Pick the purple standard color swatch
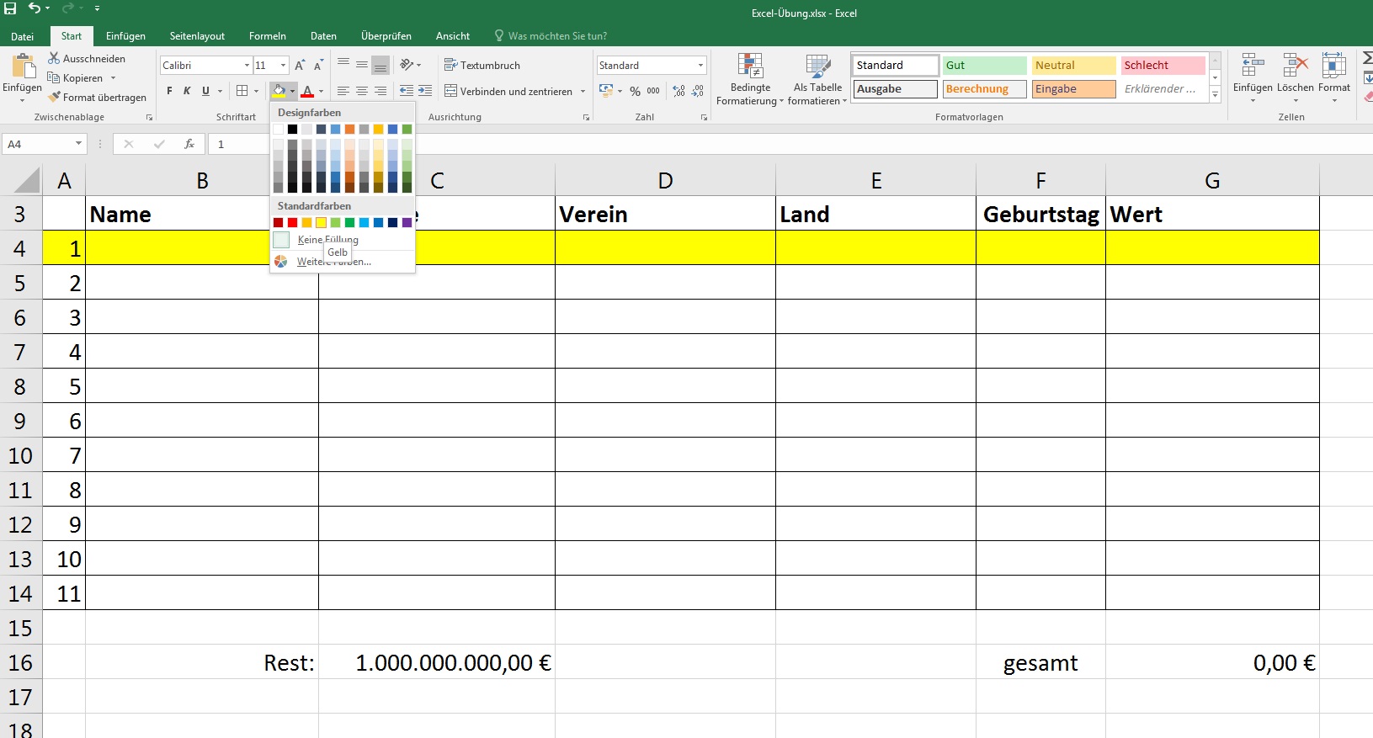Viewport: 1373px width, 738px height. 407,223
